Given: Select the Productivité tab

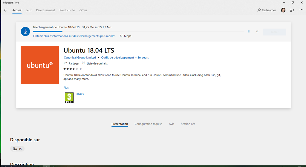Looking at the screenshot, I should pos(67,10).
